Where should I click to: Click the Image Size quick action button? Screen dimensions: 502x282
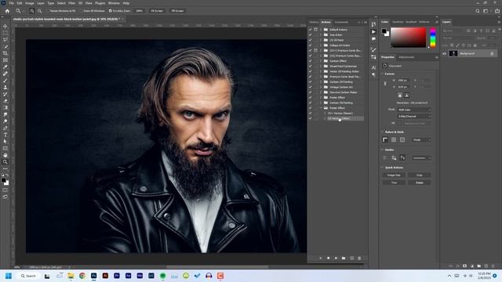point(394,175)
